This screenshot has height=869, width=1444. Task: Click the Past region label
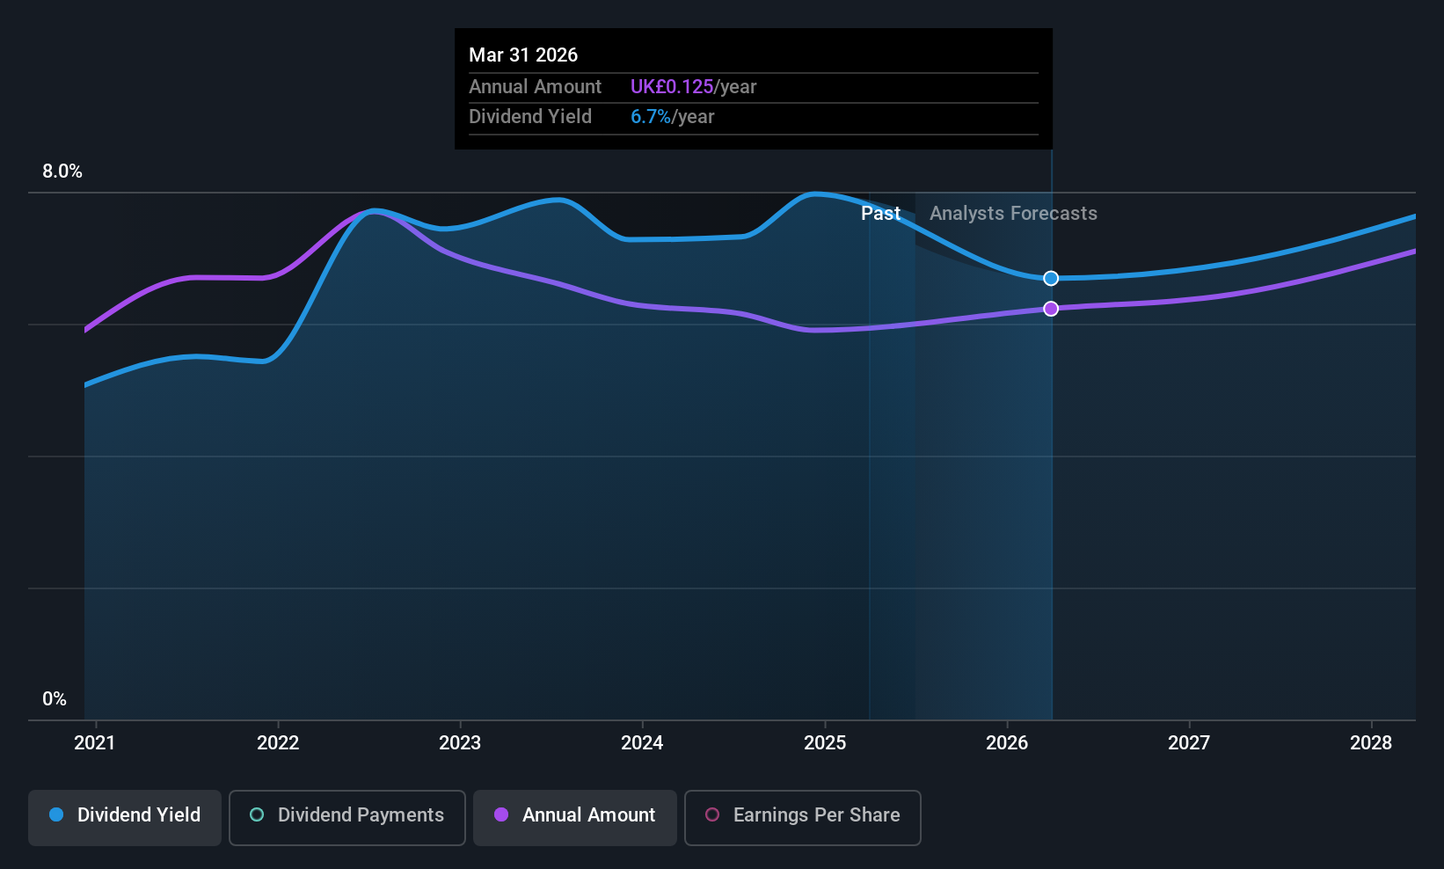[x=880, y=214]
